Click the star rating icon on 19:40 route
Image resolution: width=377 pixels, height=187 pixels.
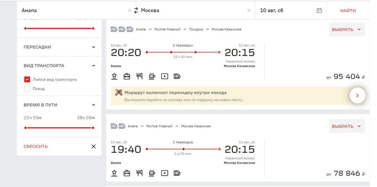click(114, 173)
